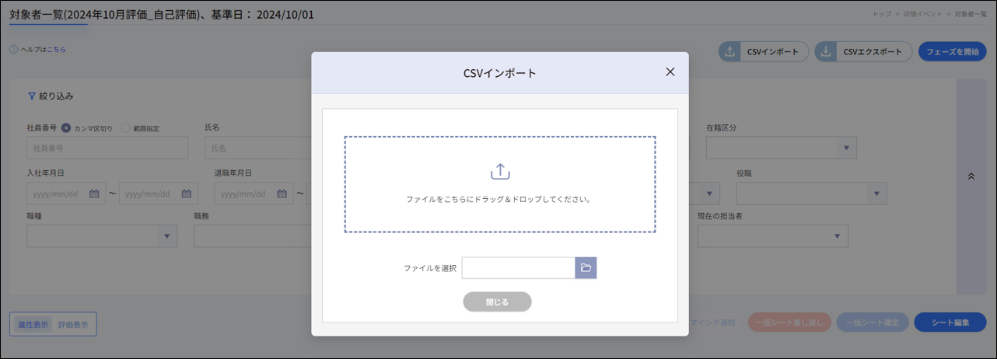This screenshot has height=359, width=997.
Task: Open the 在籍区分 dropdown
Action: 782,148
